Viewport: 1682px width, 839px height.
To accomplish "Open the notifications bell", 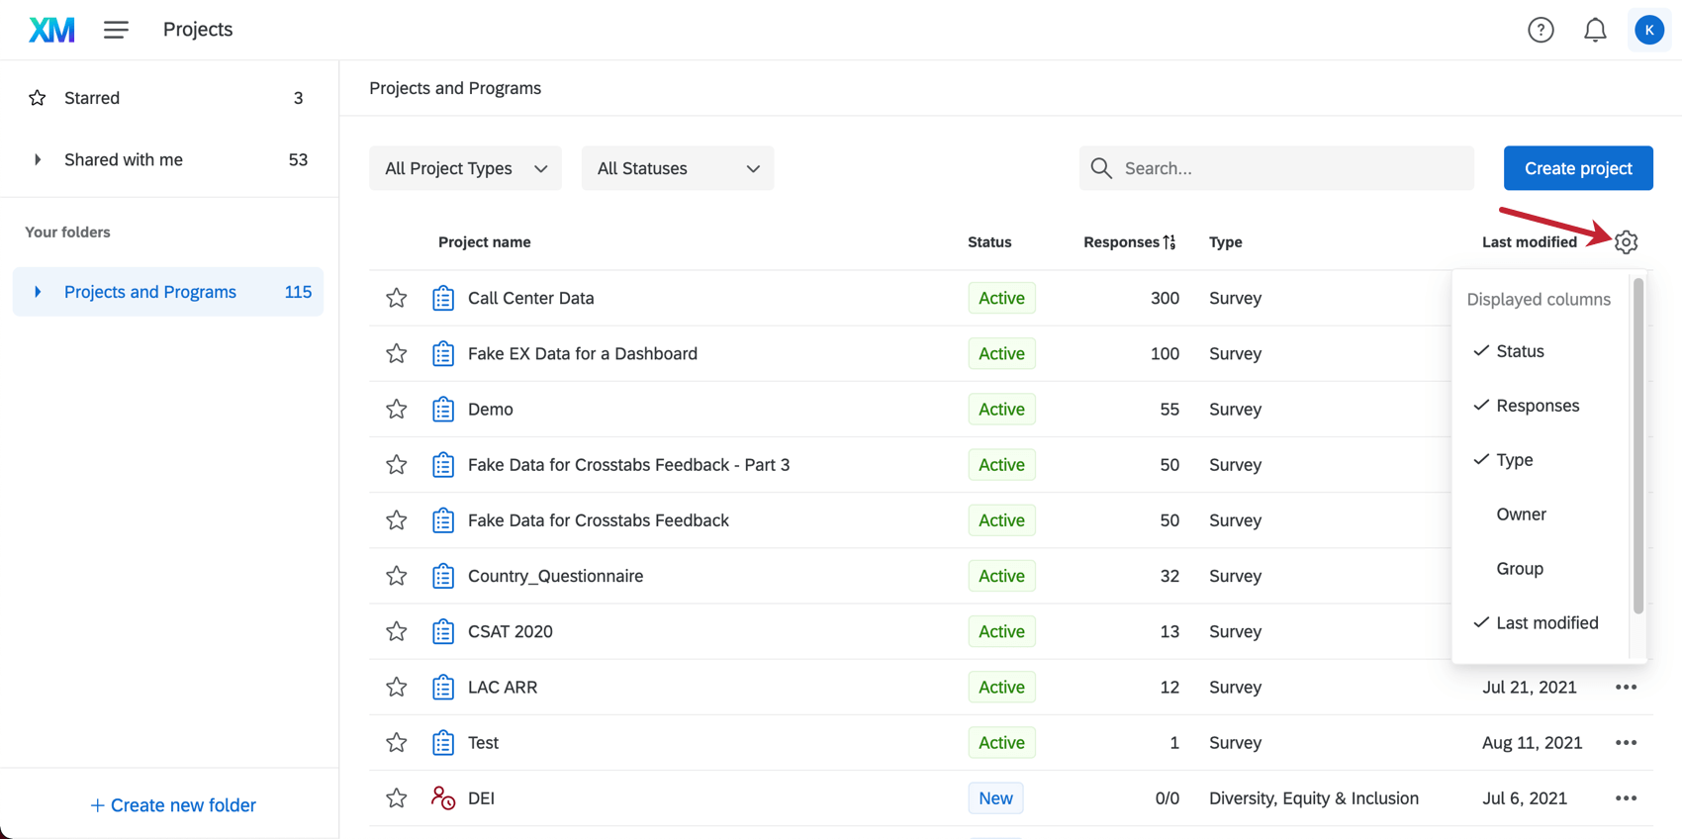I will point(1595,30).
